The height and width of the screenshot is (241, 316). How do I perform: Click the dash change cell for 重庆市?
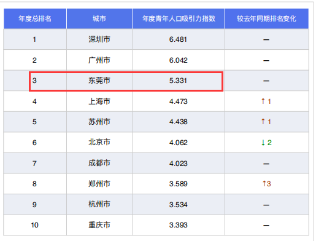point(266,225)
